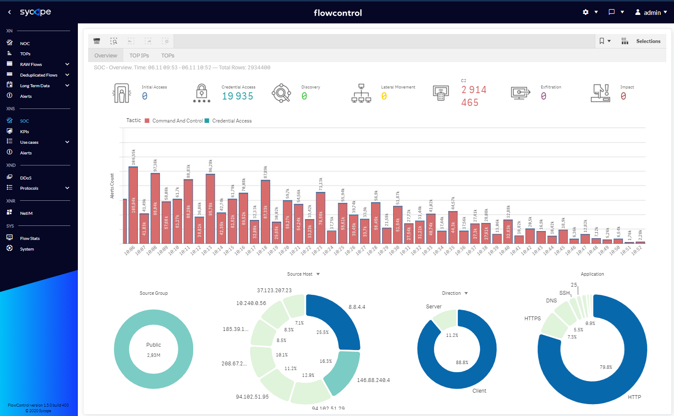Open the NetIM sidebar icon
Screen dimensions: 674x416
pos(9,213)
